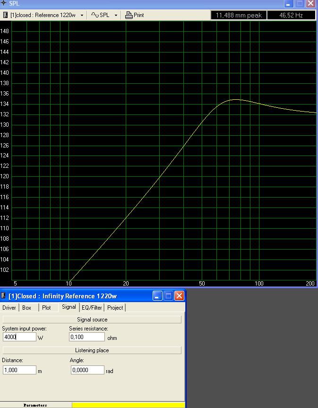Click the Signal source header
Image resolution: width=318 pixels, height=408 pixels.
point(92,320)
